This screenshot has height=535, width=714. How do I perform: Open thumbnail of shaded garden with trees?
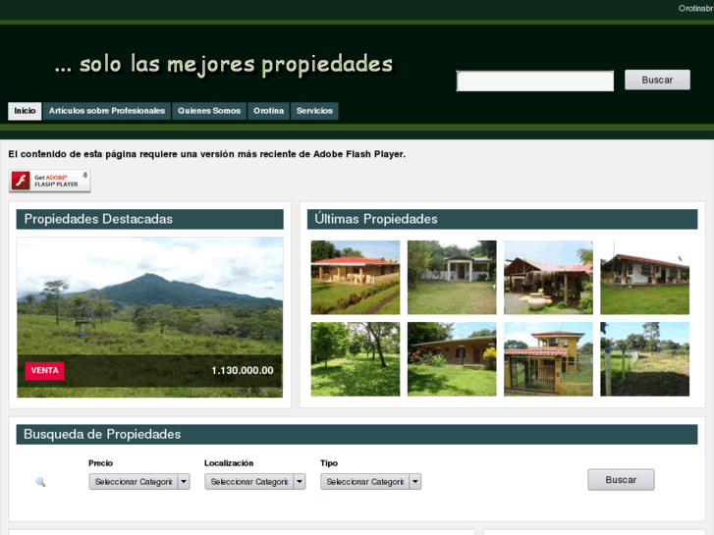[356, 359]
